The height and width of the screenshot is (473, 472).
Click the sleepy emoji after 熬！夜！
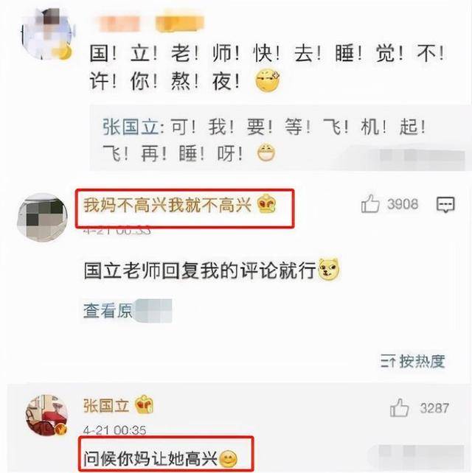coord(268,81)
